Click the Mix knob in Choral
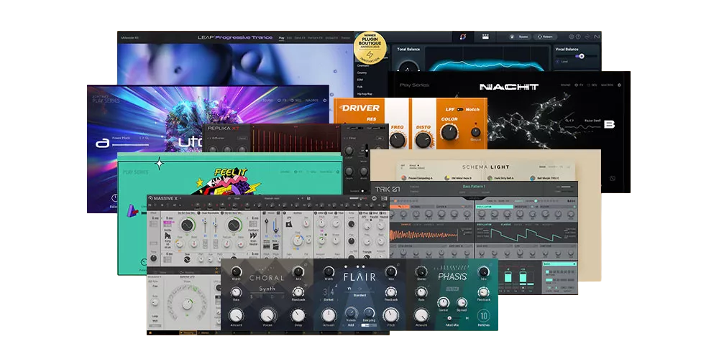The image size is (719, 359). click(x=298, y=271)
